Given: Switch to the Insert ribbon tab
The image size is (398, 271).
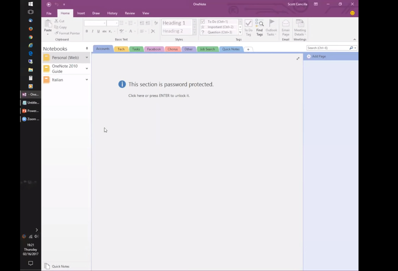Looking at the screenshot, I should click(x=81, y=13).
